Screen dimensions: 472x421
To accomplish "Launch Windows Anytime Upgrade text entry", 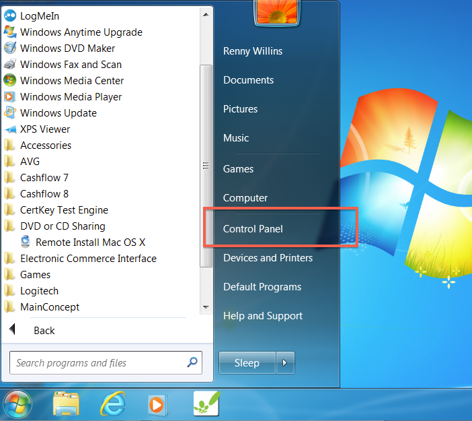I will click(81, 32).
